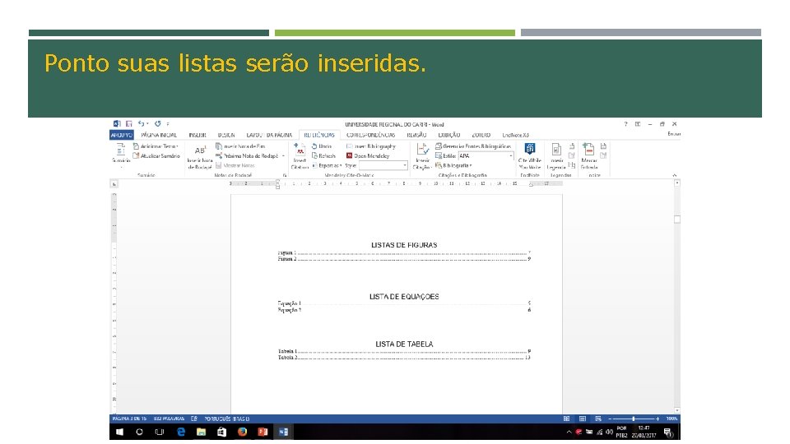Click the Word Help question mark icon

tap(625, 124)
